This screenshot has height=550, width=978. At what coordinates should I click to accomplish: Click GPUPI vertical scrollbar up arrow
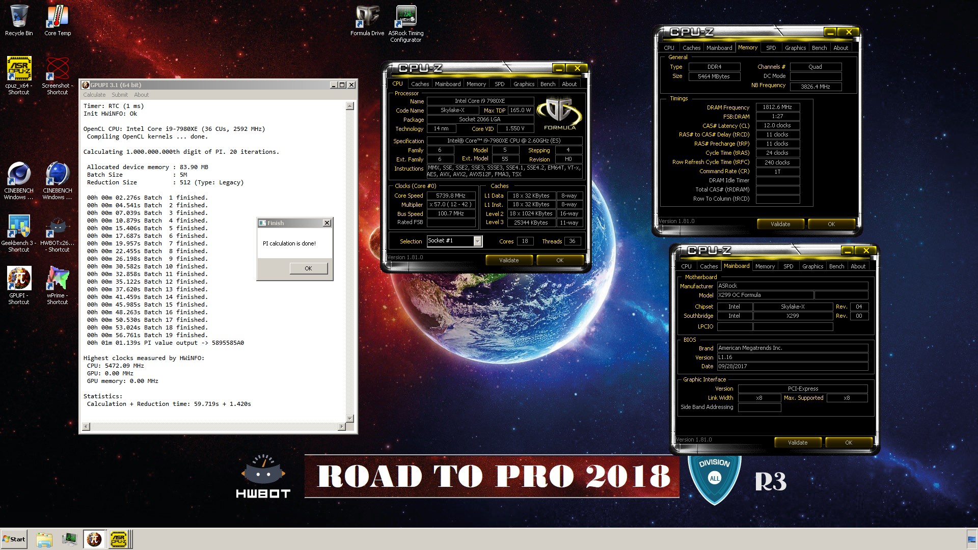click(350, 106)
